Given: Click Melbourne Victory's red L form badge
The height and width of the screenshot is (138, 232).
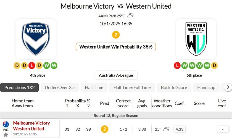Looking at the screenshot, I should [32, 66].
